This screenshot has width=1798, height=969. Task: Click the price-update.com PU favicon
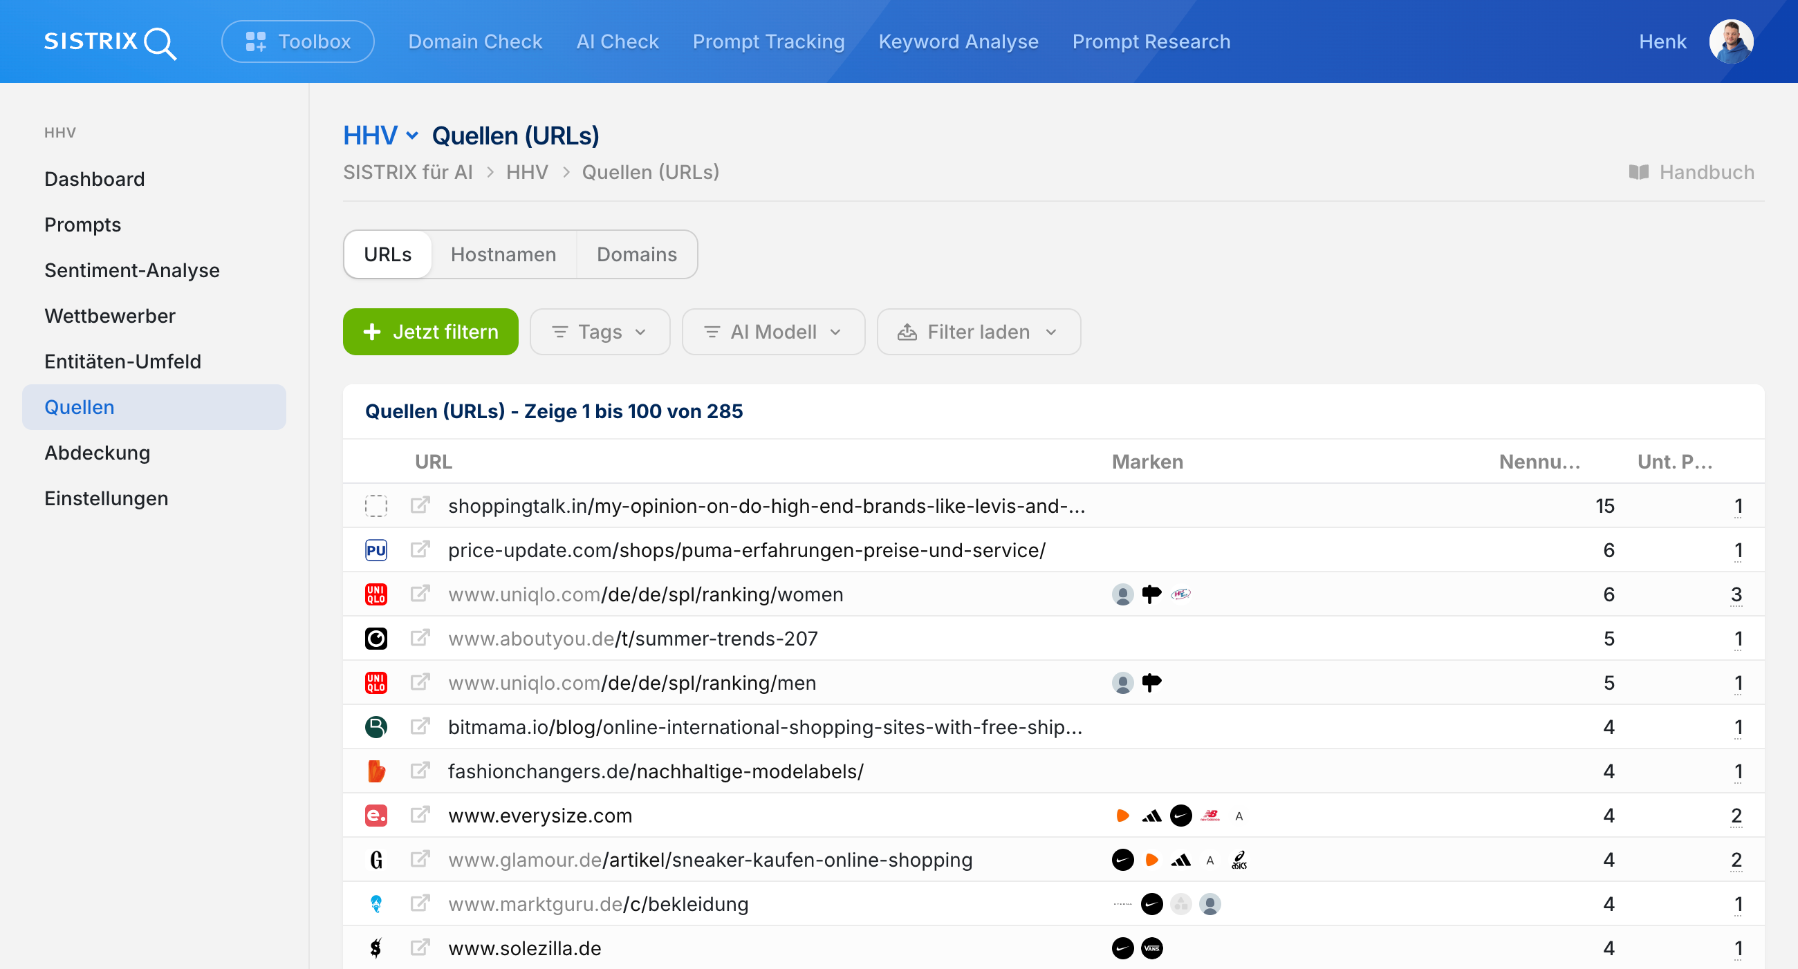[376, 550]
